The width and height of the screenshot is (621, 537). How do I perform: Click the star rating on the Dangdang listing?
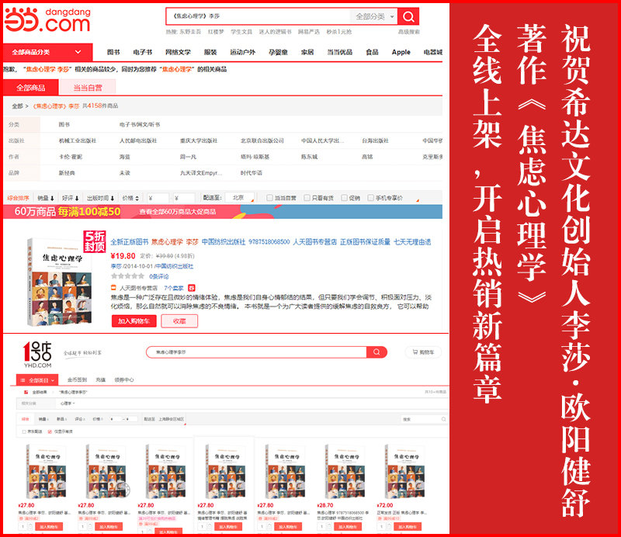click(x=127, y=275)
